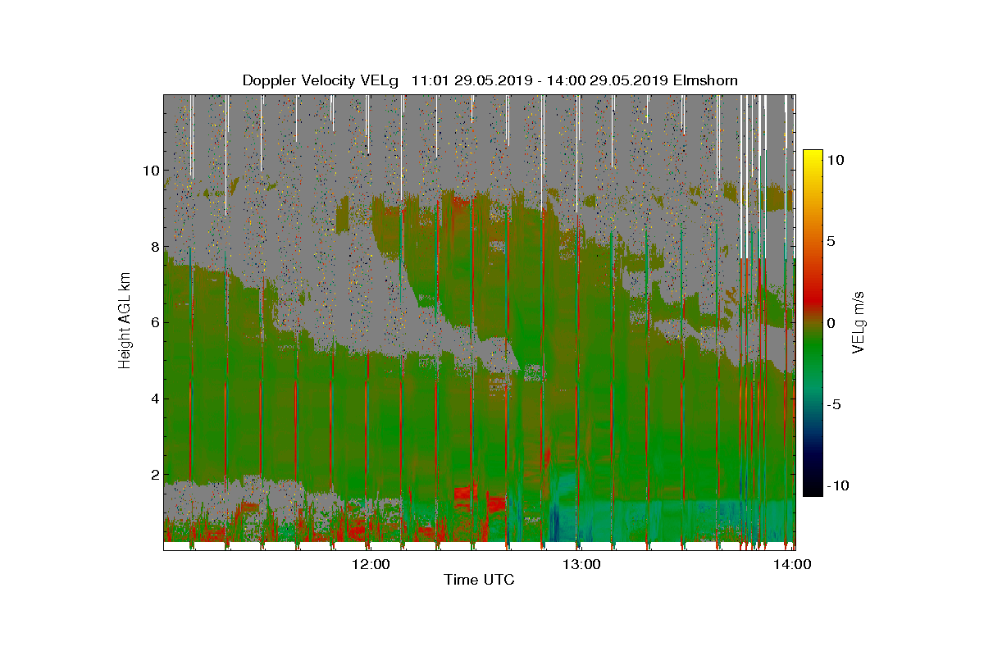Click the 'VELg m/s' colorbar label
Screen dimensions: 984x656
click(859, 321)
